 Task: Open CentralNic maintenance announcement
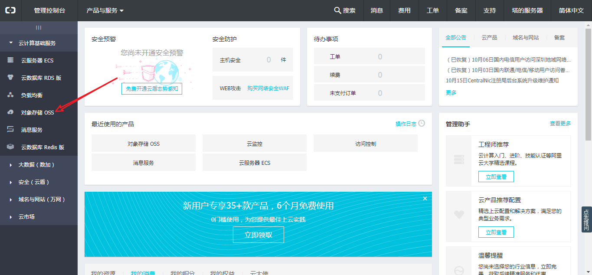pyautogui.click(x=502, y=80)
